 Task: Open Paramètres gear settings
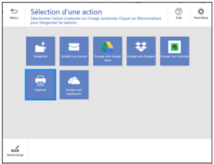click(x=201, y=14)
